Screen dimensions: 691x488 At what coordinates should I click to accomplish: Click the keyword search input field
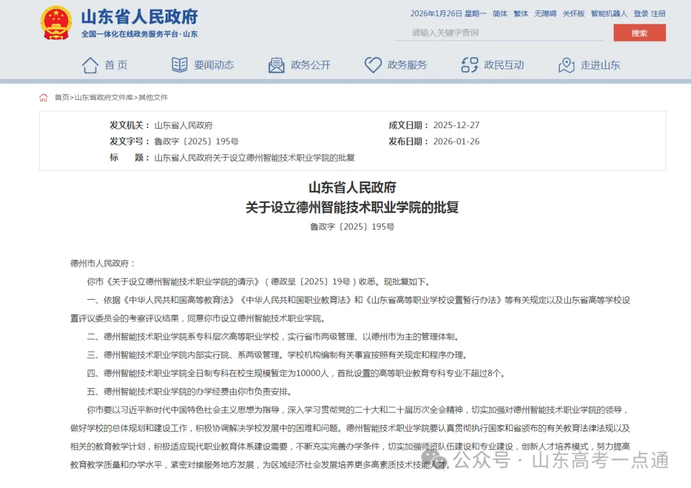pyautogui.click(x=498, y=33)
